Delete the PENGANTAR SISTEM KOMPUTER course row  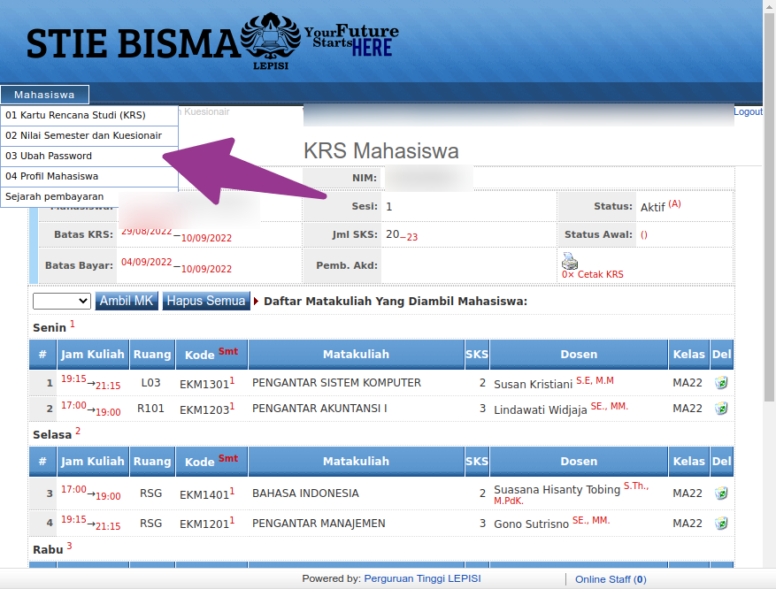[721, 382]
